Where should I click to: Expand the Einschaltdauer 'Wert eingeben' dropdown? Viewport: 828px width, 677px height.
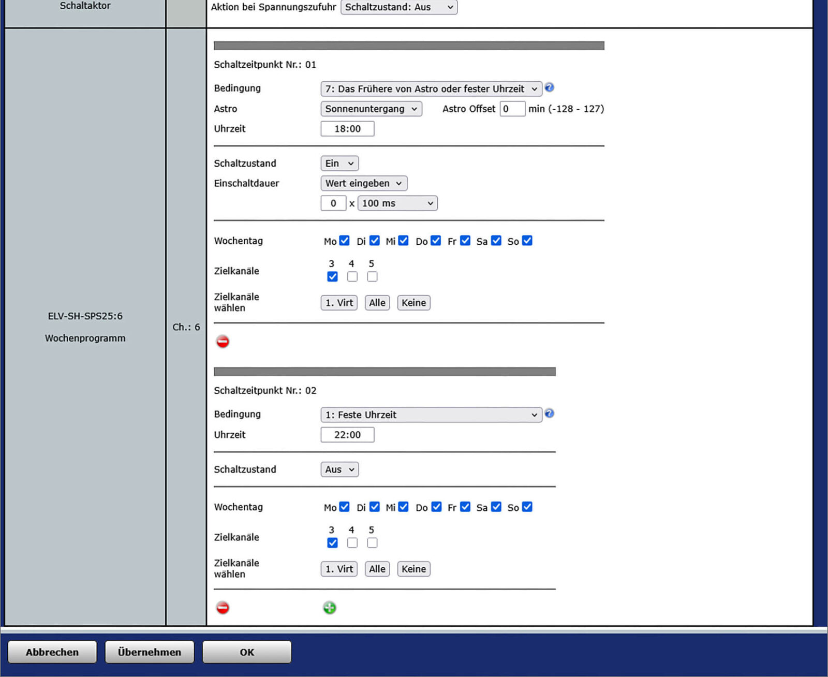click(x=363, y=183)
